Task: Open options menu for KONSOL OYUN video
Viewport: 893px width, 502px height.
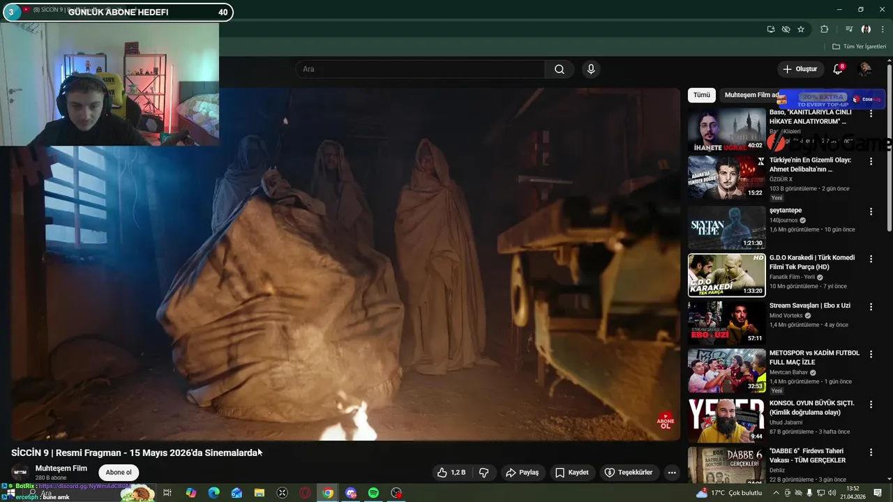Action: [x=871, y=404]
